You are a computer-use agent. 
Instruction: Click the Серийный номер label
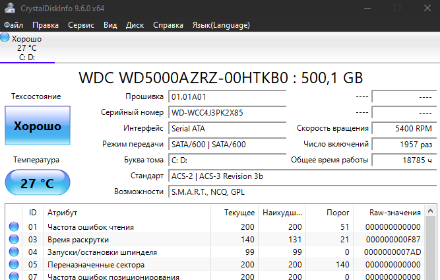click(x=132, y=112)
